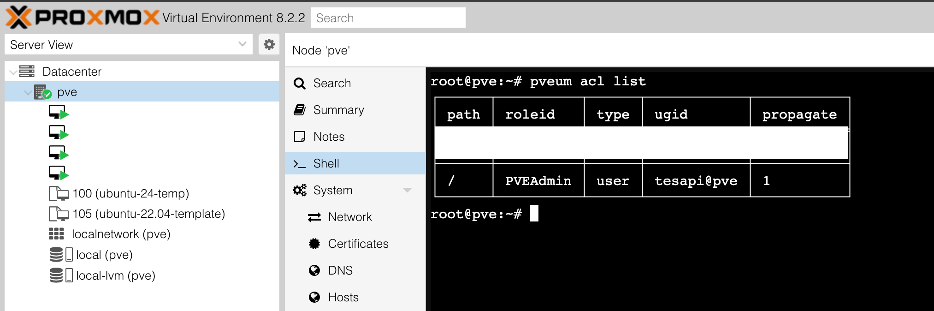Screen dimensions: 934x311
Task: Click the last running VM icon
Action: click(x=58, y=173)
